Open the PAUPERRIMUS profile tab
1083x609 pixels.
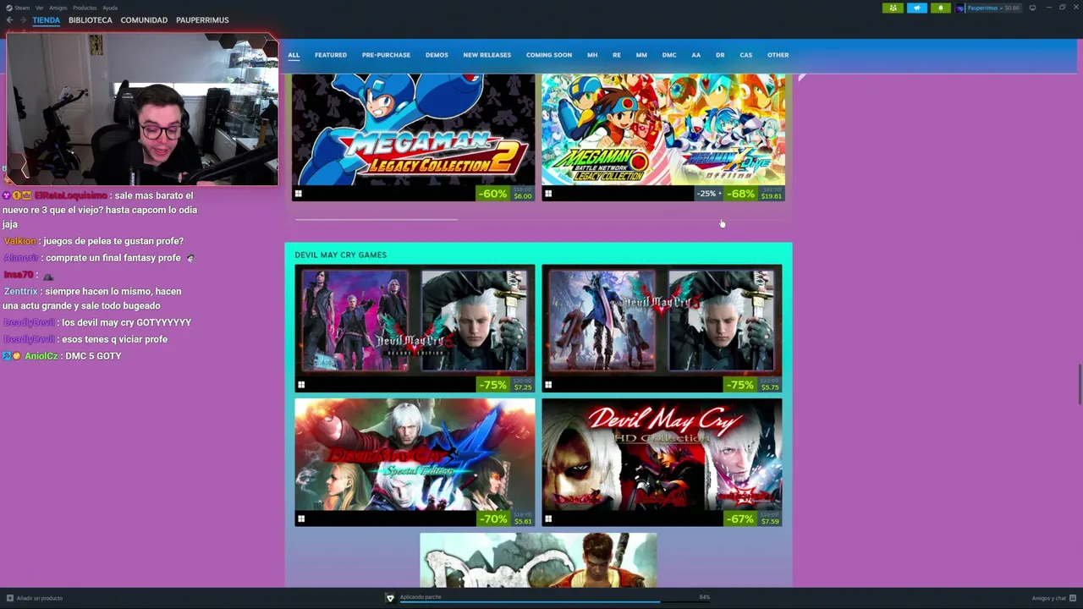[x=202, y=20]
